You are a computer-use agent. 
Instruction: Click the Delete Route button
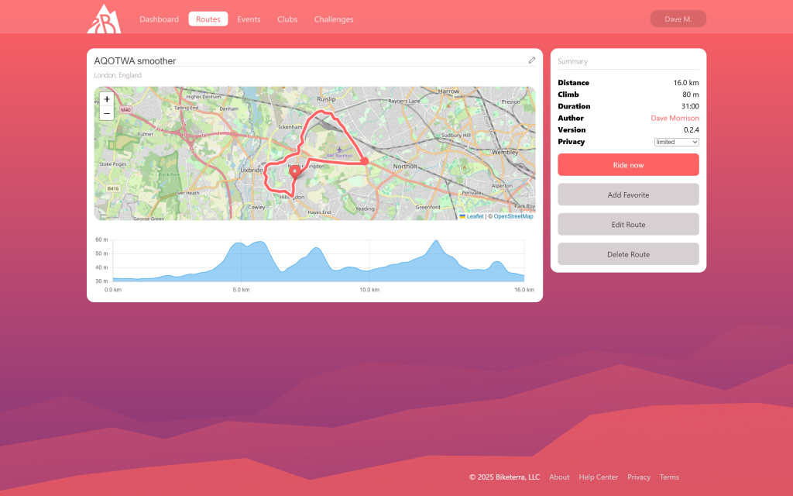pos(628,254)
